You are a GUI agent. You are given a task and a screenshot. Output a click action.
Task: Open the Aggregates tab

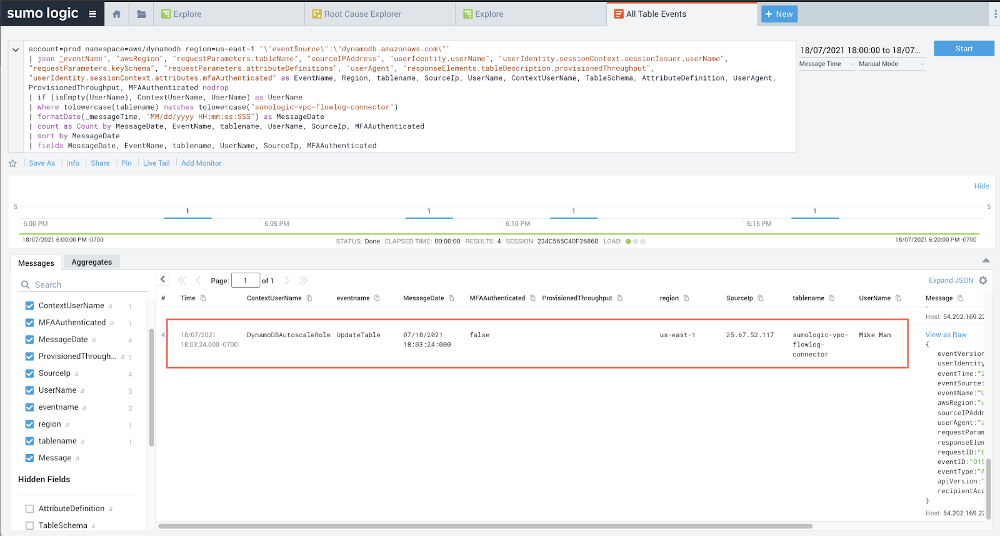pyautogui.click(x=92, y=262)
